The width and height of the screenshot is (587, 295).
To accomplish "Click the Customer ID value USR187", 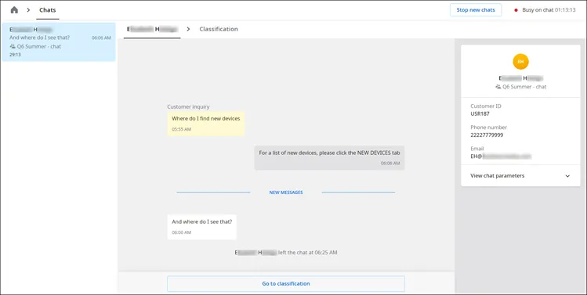I will (x=480, y=113).
